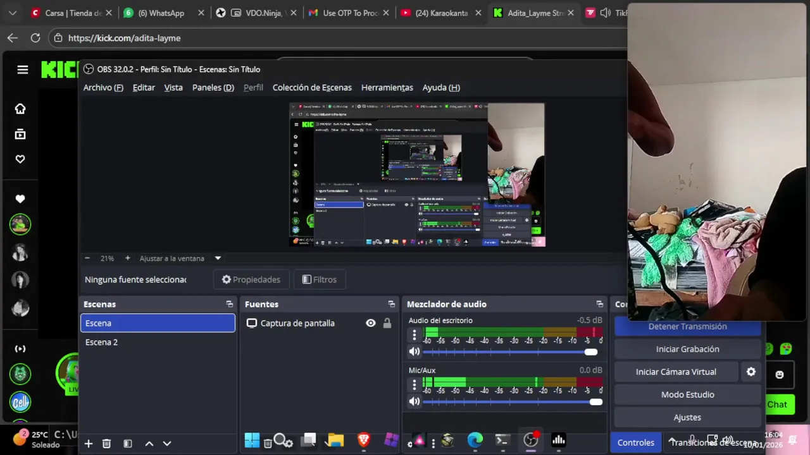Open scene filters icon in Escenas toolbar
The width and height of the screenshot is (810, 455).
coord(127,444)
